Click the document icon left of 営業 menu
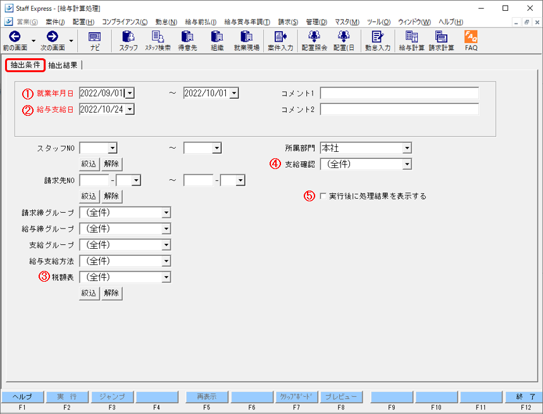The image size is (543, 414). (9, 22)
